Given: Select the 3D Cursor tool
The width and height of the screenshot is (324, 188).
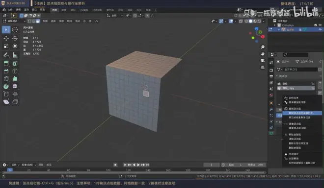Looking at the screenshot, I should tap(15, 30).
